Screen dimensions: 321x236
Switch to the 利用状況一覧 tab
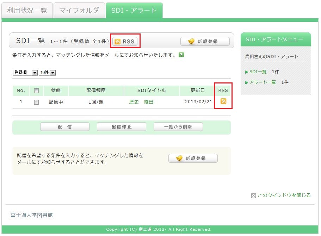coord(27,11)
